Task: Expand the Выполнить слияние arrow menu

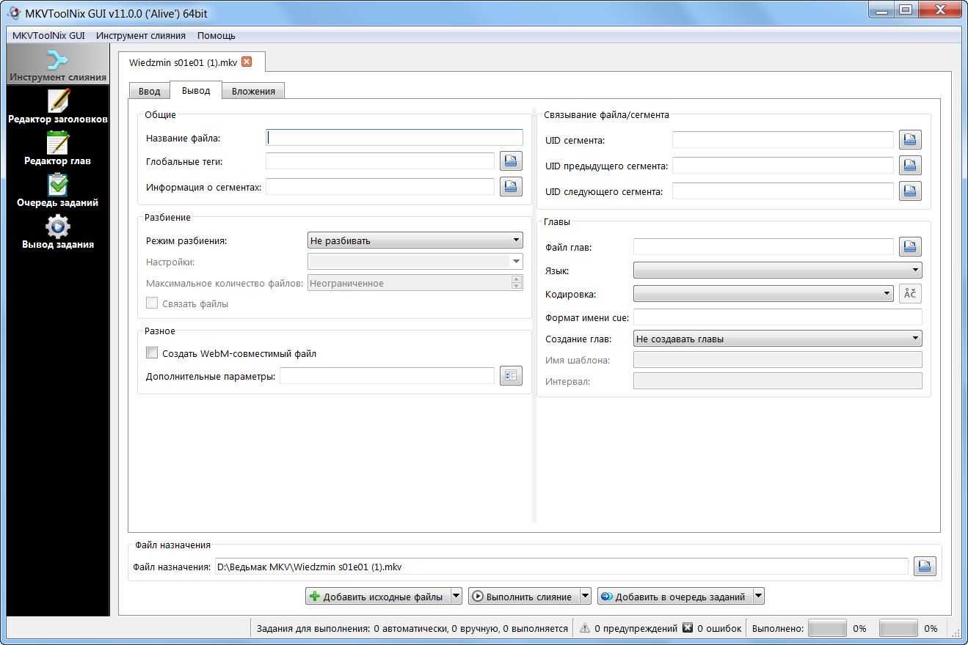Action: tap(585, 596)
